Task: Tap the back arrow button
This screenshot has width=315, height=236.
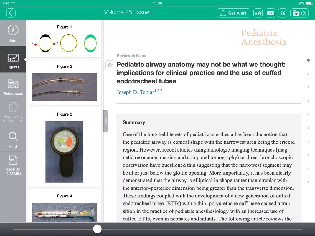Action: (11, 13)
